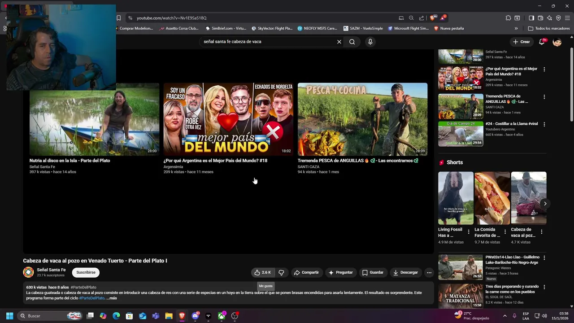This screenshot has width=574, height=323.
Task: Open the #ParteDelPlato hashtag link in description
Action: pyautogui.click(x=91, y=298)
